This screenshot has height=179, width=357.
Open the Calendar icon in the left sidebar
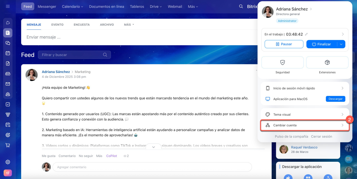pos(8,53)
